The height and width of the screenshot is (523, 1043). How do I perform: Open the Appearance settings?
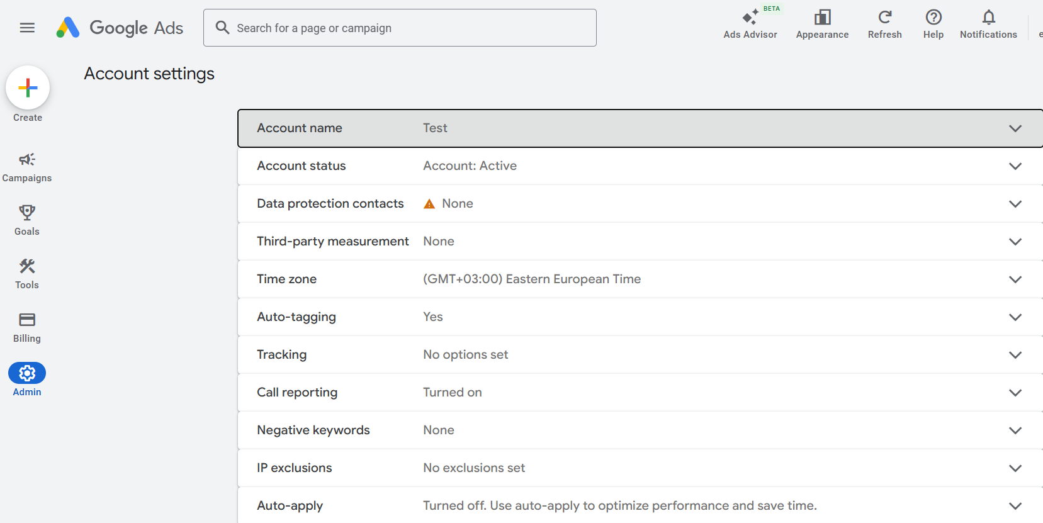coord(822,25)
